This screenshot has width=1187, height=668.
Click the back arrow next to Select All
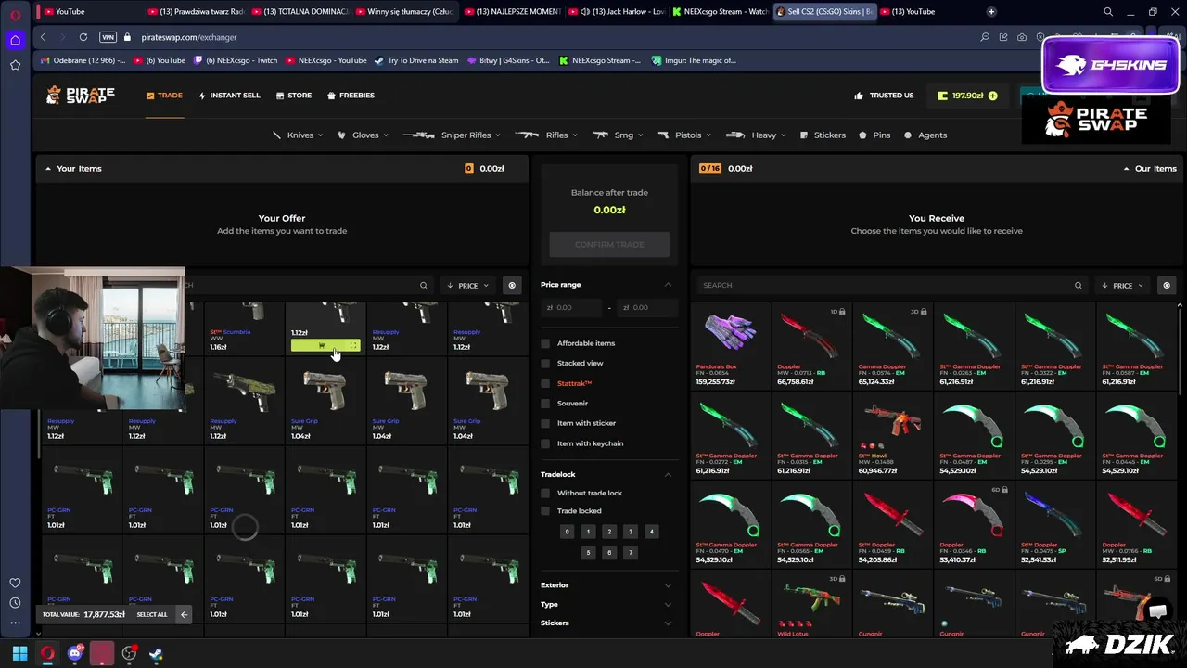184,614
